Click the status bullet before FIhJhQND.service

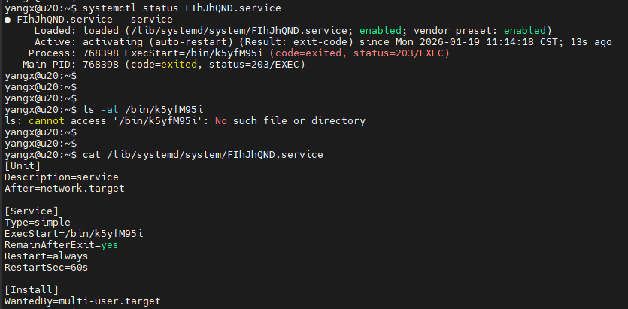click(8, 19)
